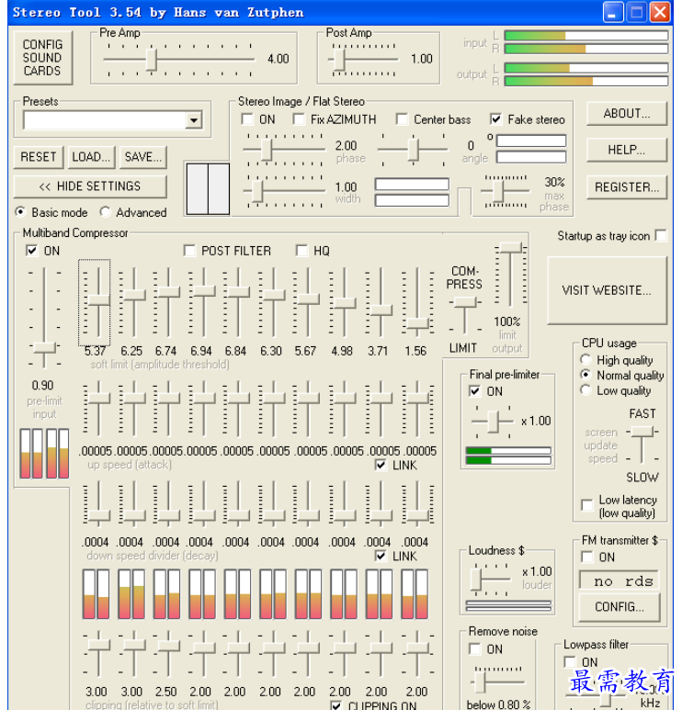Open the CONFIG SOUND CARDS dialog

click(x=42, y=58)
